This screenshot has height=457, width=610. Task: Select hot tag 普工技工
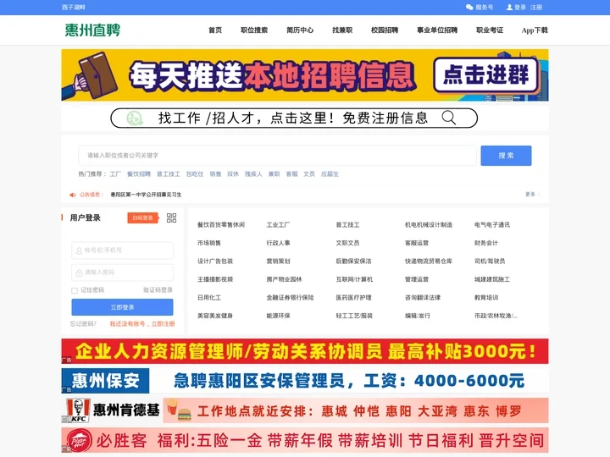pos(169,174)
